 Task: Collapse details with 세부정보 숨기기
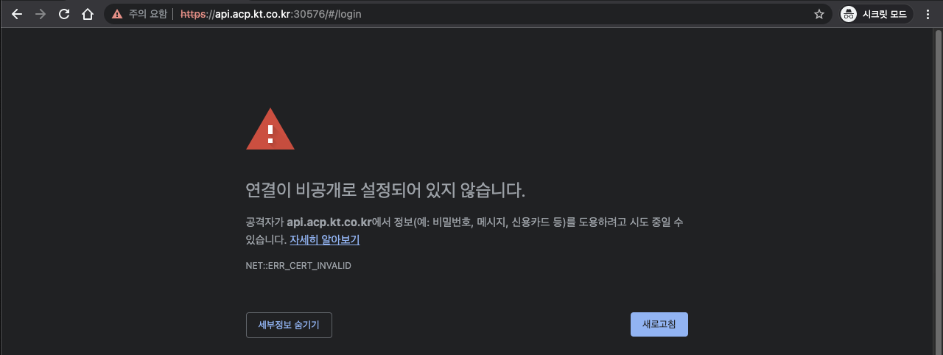tap(289, 325)
